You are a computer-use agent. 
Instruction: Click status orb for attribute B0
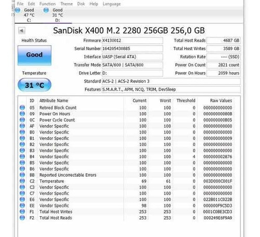pos(22,132)
